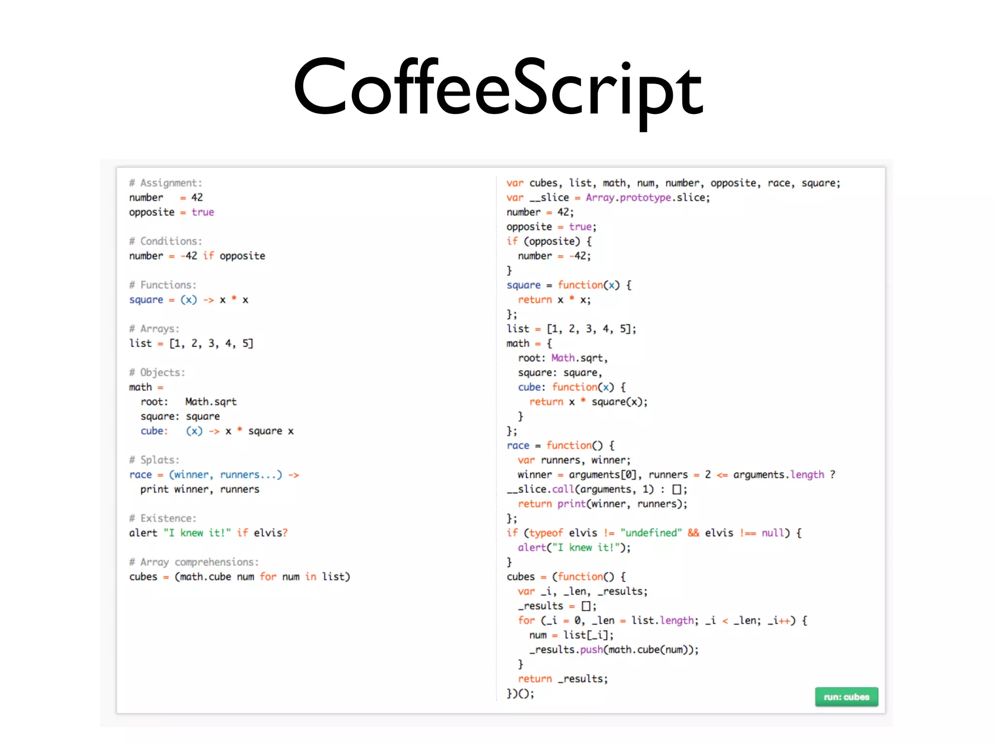Select 'list = [1, 2, 3, 4, 5]' in left pane
The image size is (994, 745).
pyautogui.click(x=191, y=343)
